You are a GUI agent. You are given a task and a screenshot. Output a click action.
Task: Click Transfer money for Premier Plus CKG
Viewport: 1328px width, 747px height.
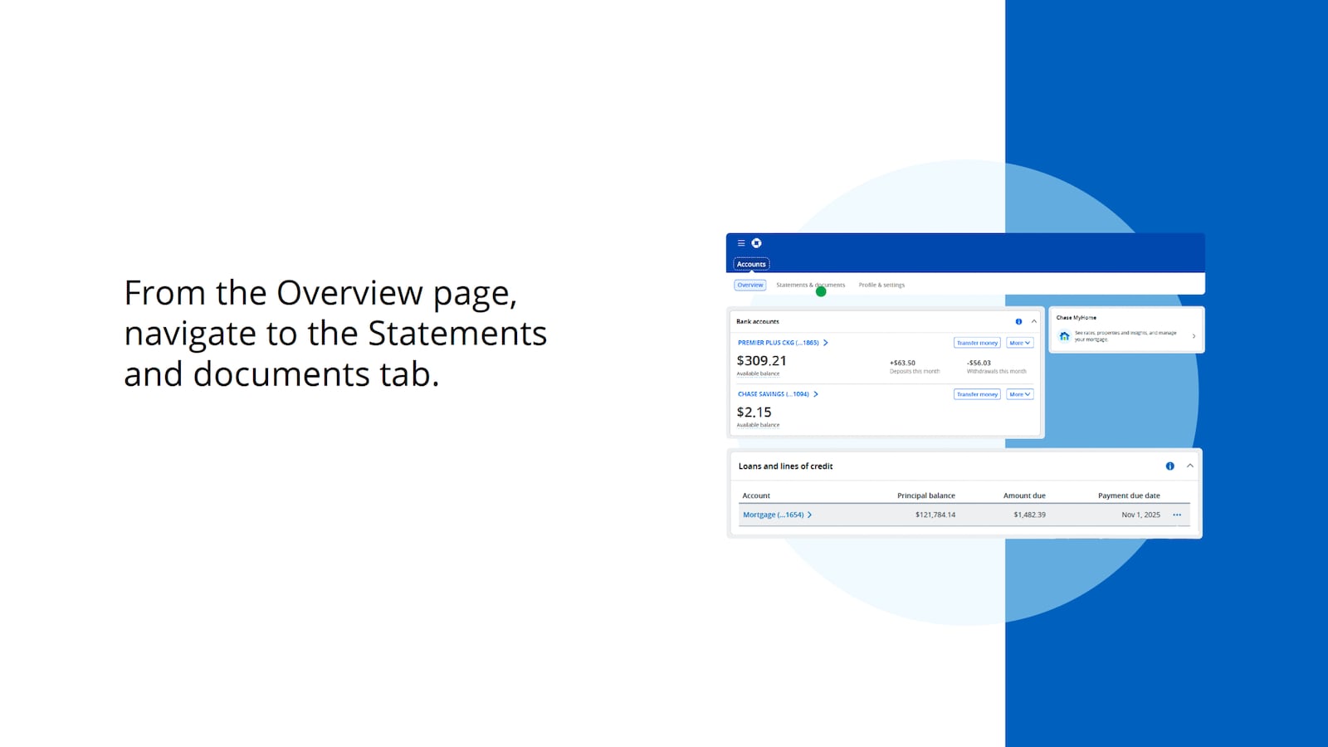pyautogui.click(x=976, y=343)
